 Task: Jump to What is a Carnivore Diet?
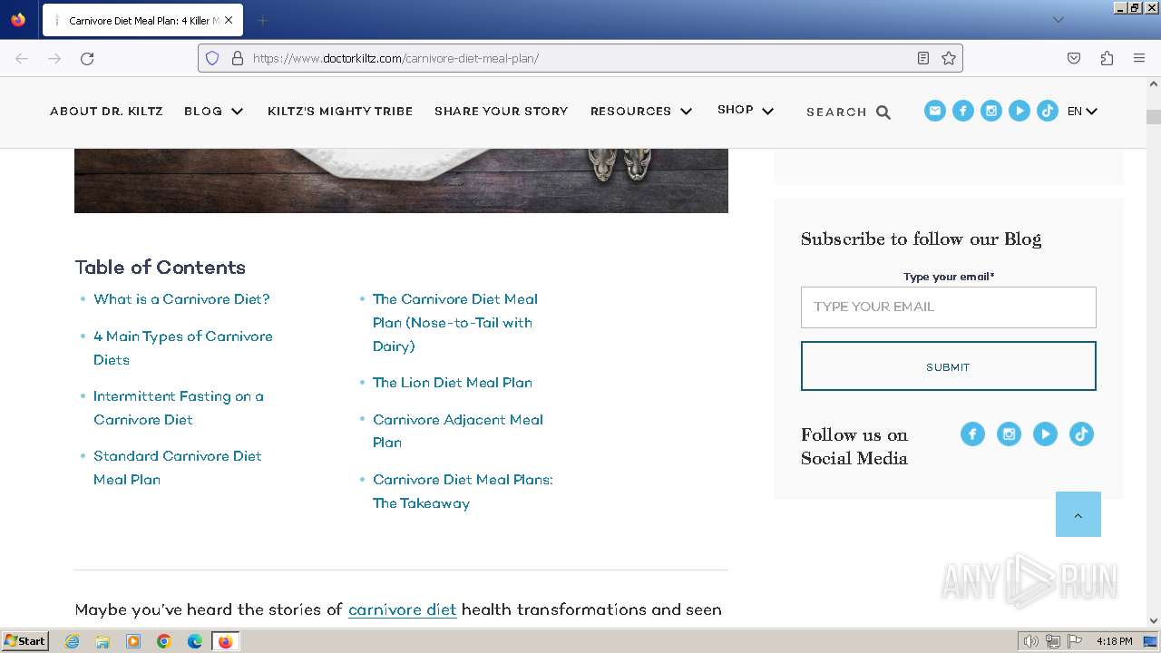tap(181, 299)
